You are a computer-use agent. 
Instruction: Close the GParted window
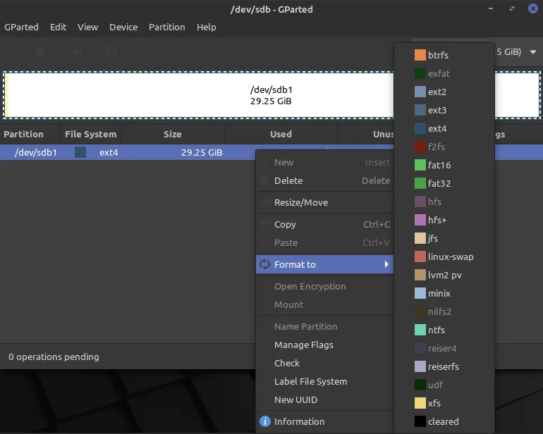pyautogui.click(x=533, y=8)
